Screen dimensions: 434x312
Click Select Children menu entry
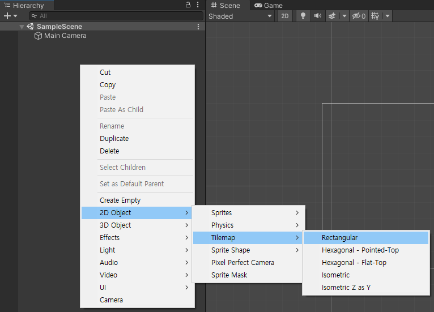tap(137, 168)
